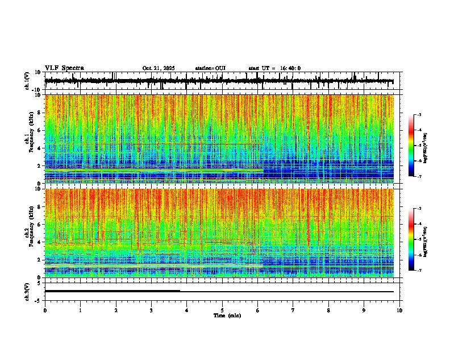Click the ch.2 spectrogram "8" kHz tick label
450x348 pixels.
40,207
